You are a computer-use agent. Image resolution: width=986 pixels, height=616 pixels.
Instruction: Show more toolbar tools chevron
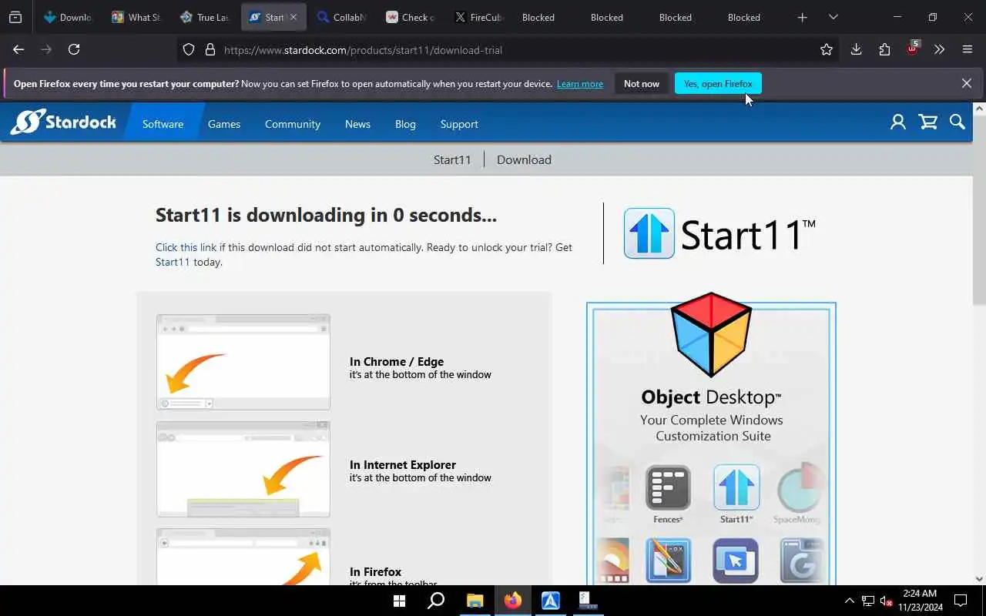tap(939, 49)
